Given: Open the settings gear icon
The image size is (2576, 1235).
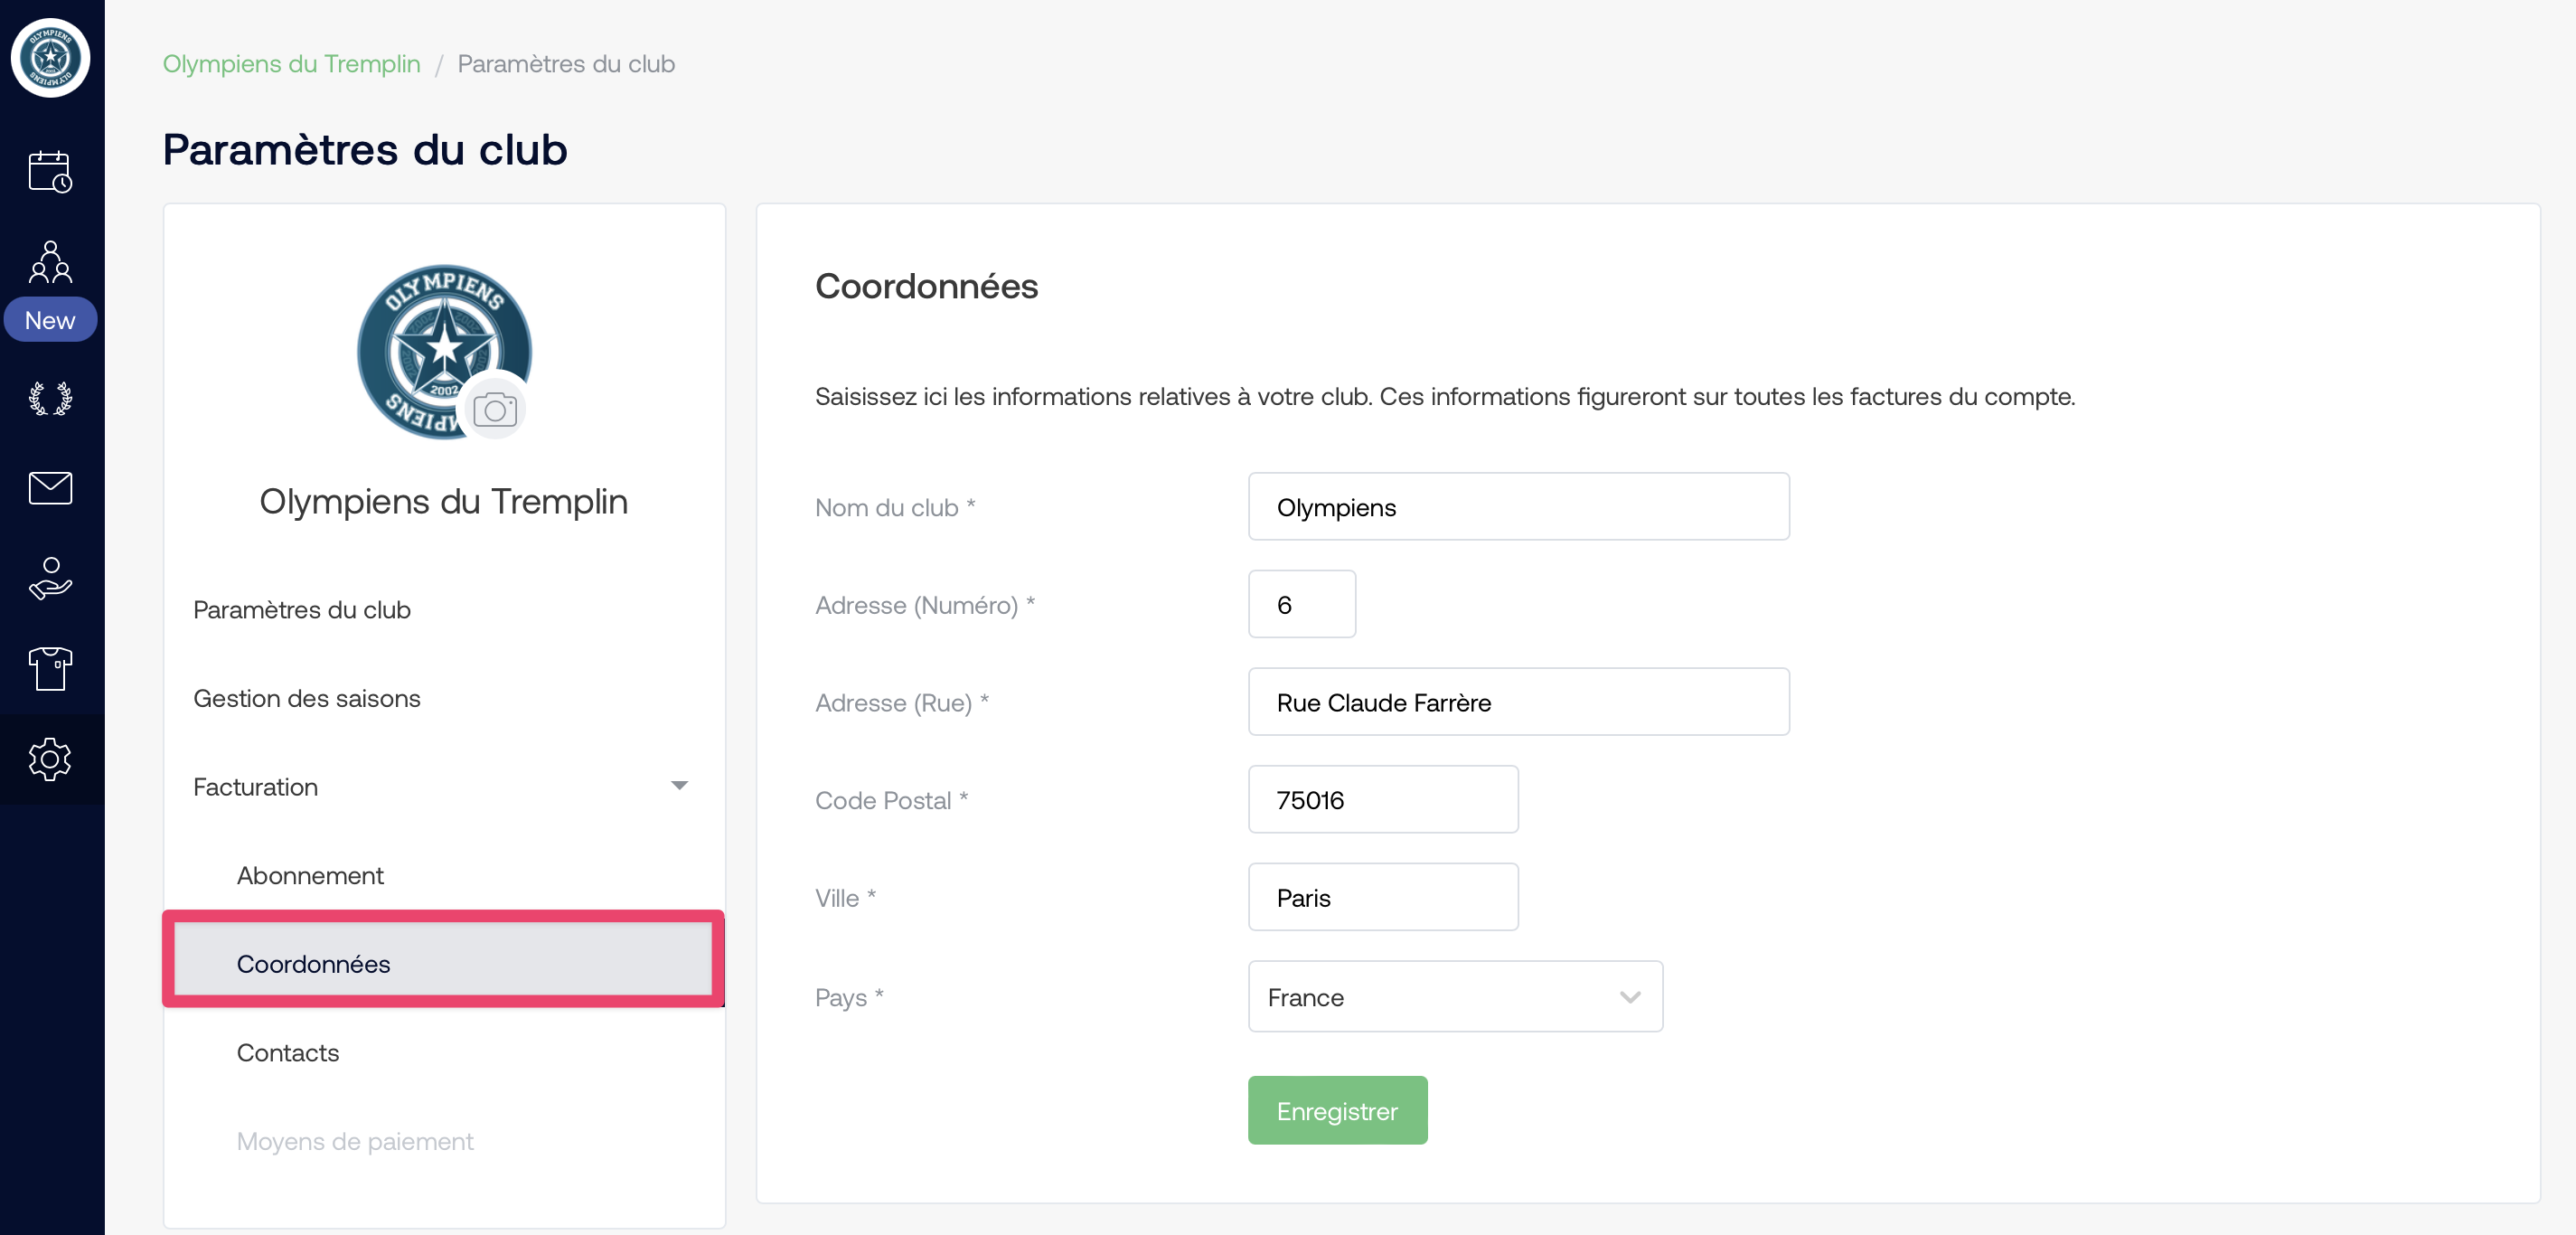Looking at the screenshot, I should tap(50, 759).
